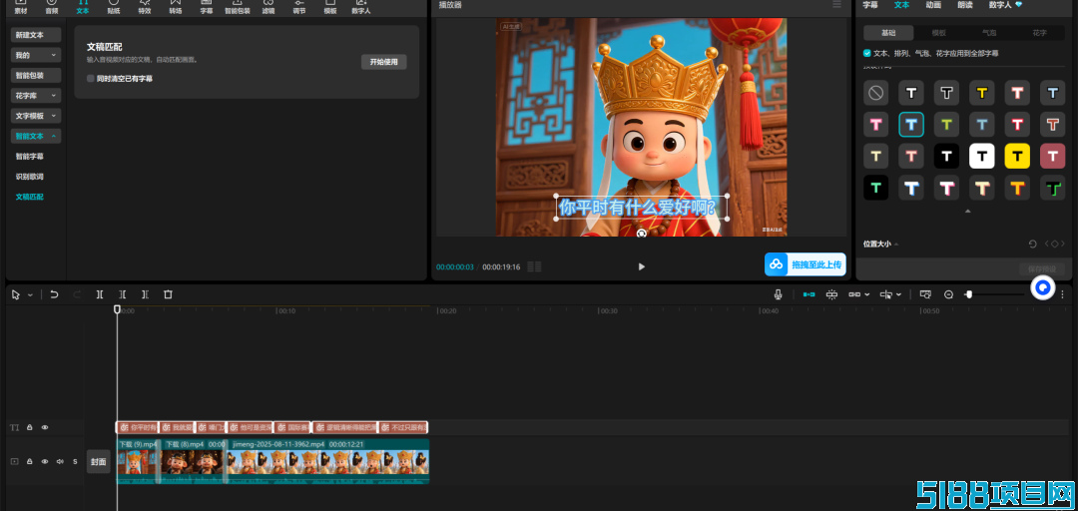The height and width of the screenshot is (511, 1078).
Task: Click the undo arrow in the timeline toolbar
Action: click(54, 294)
